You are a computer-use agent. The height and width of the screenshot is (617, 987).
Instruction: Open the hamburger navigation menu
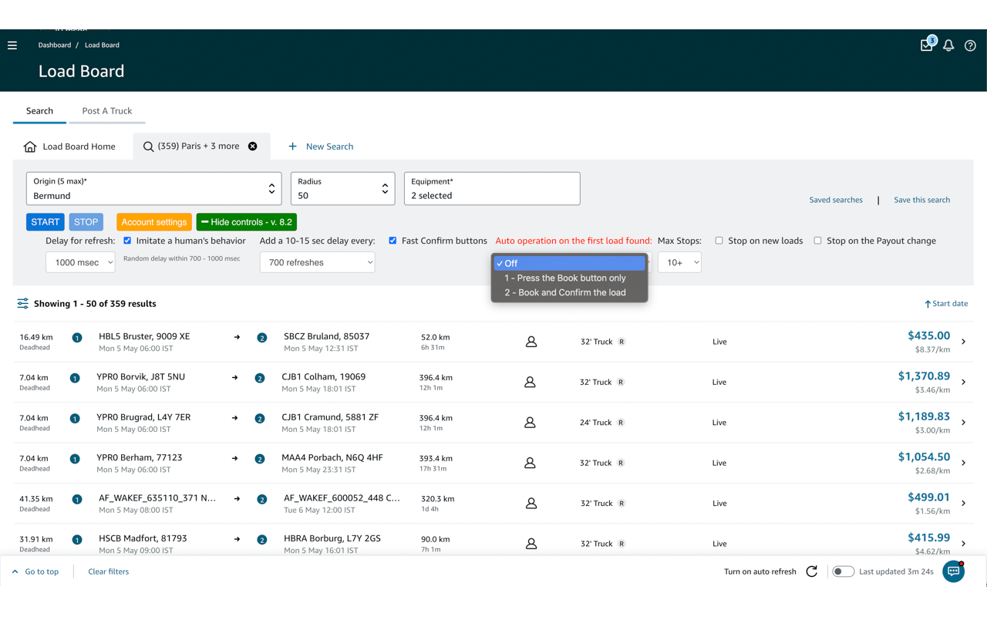tap(12, 46)
